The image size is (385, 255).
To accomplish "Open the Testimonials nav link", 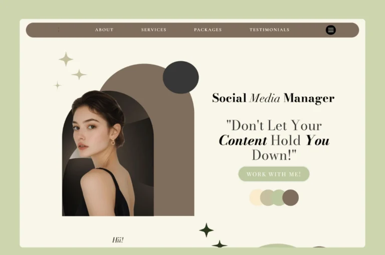I will [x=269, y=30].
